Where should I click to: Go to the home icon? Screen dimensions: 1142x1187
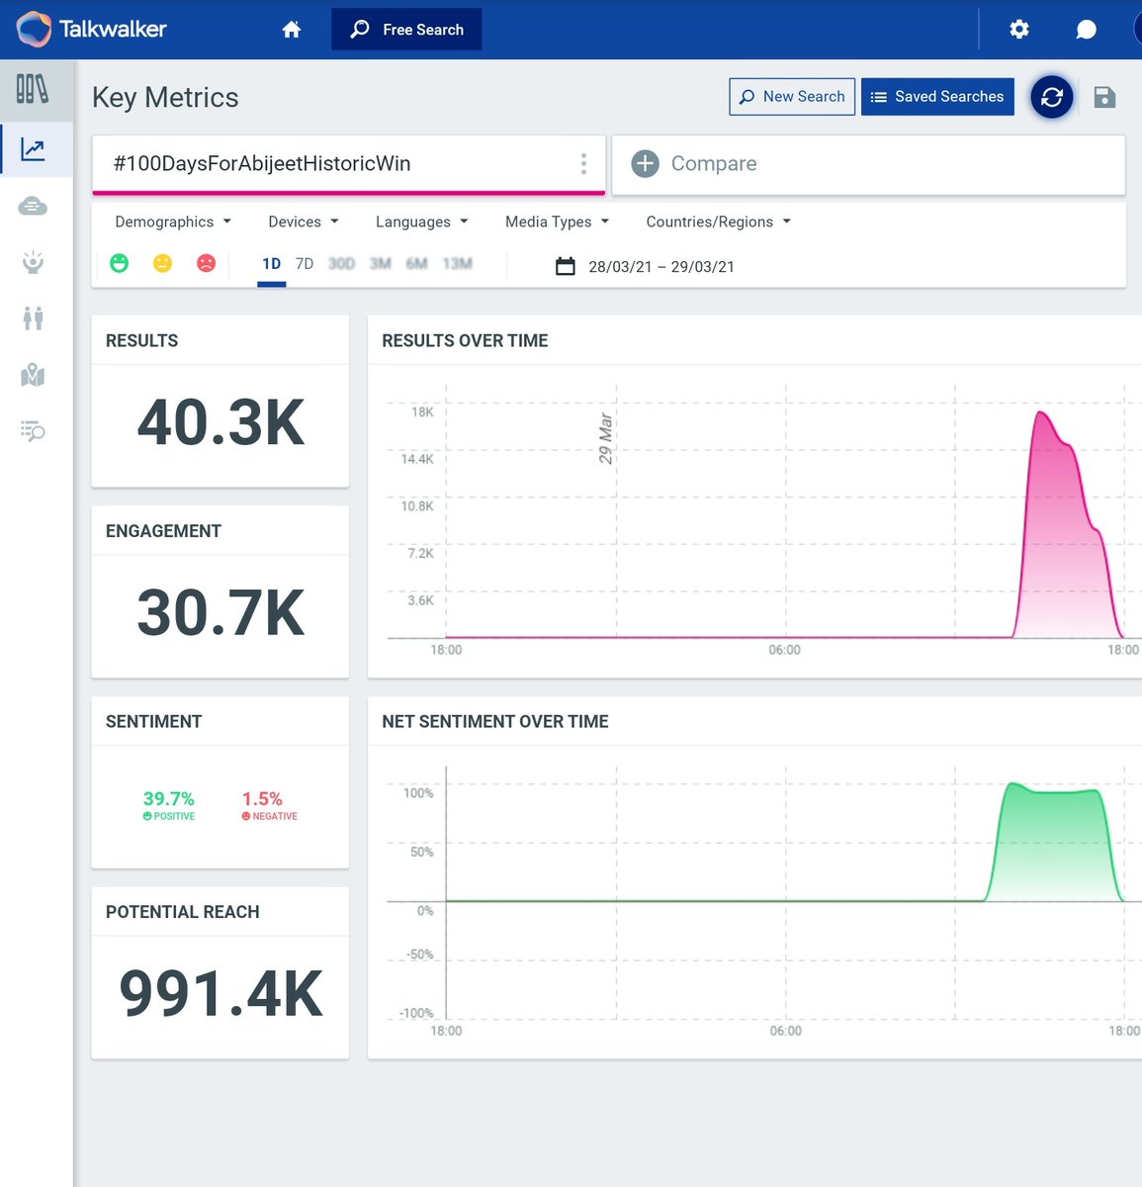click(292, 30)
